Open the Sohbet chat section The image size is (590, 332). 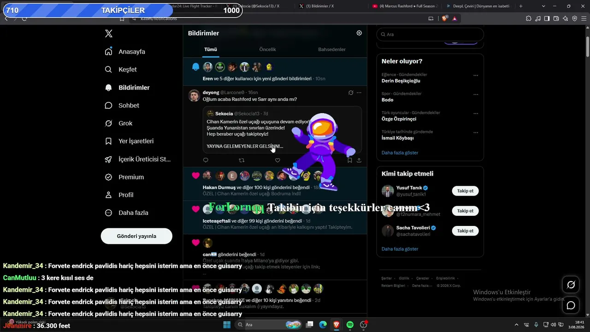(x=122, y=106)
